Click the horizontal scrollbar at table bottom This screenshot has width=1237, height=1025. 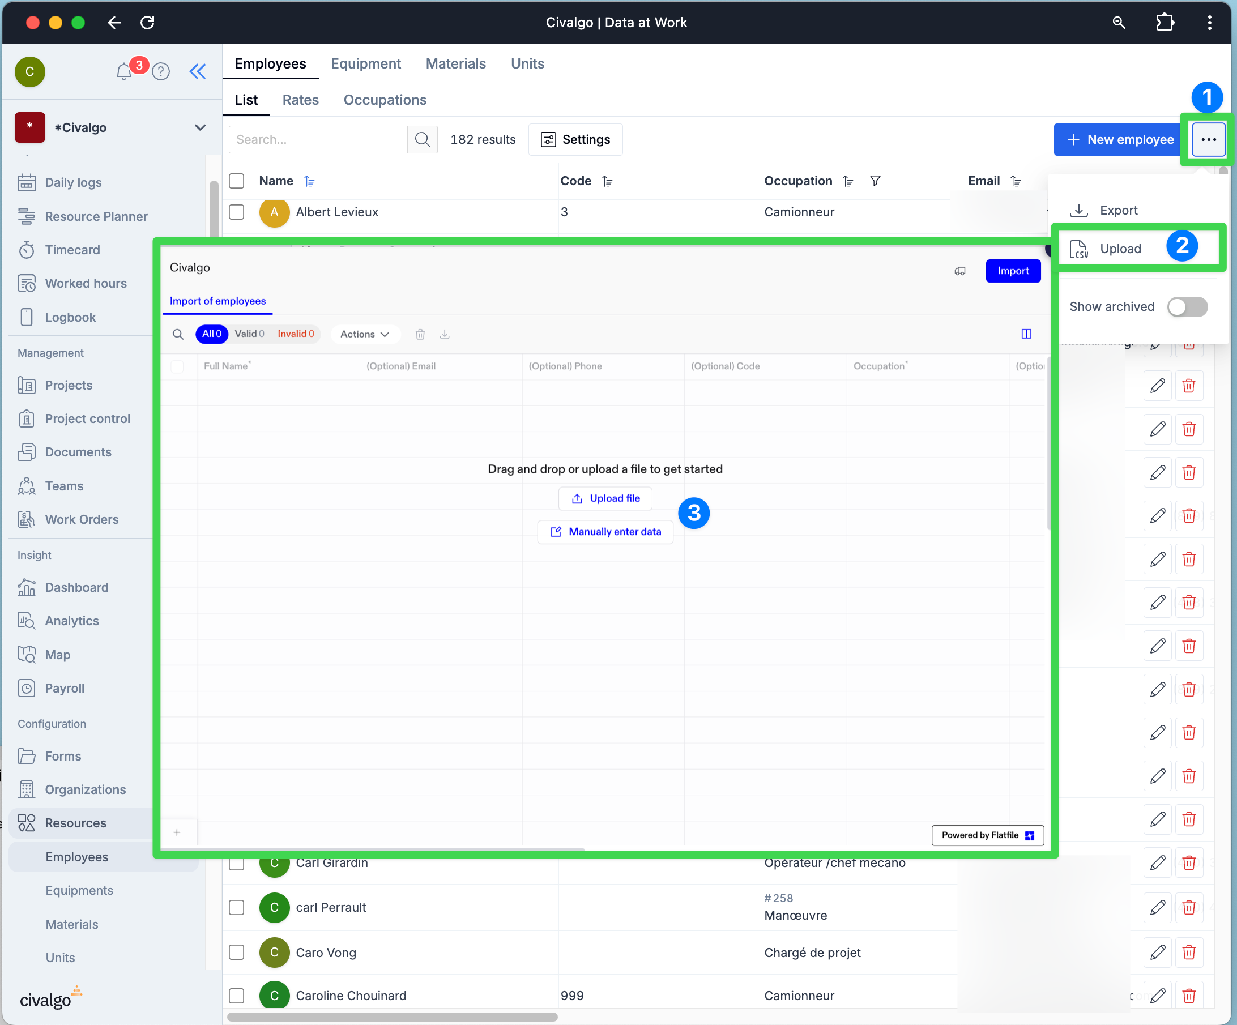[392, 1017]
